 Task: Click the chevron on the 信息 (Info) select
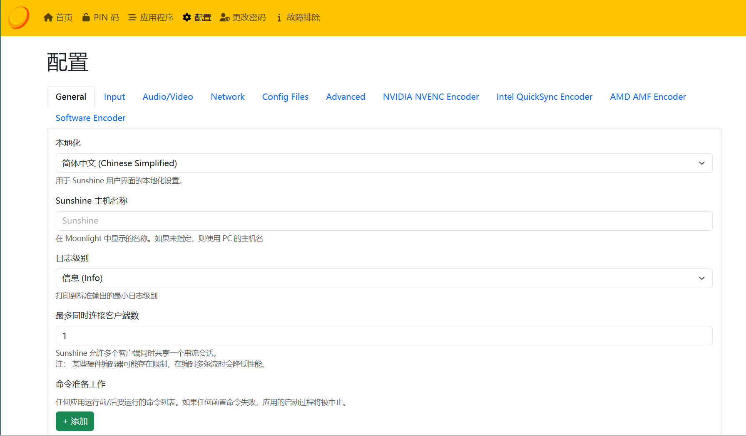(701, 278)
